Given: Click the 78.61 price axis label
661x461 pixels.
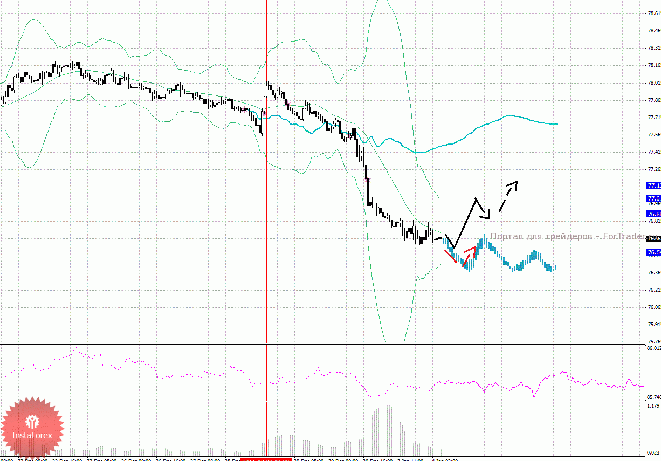Looking at the screenshot, I should click(x=653, y=14).
